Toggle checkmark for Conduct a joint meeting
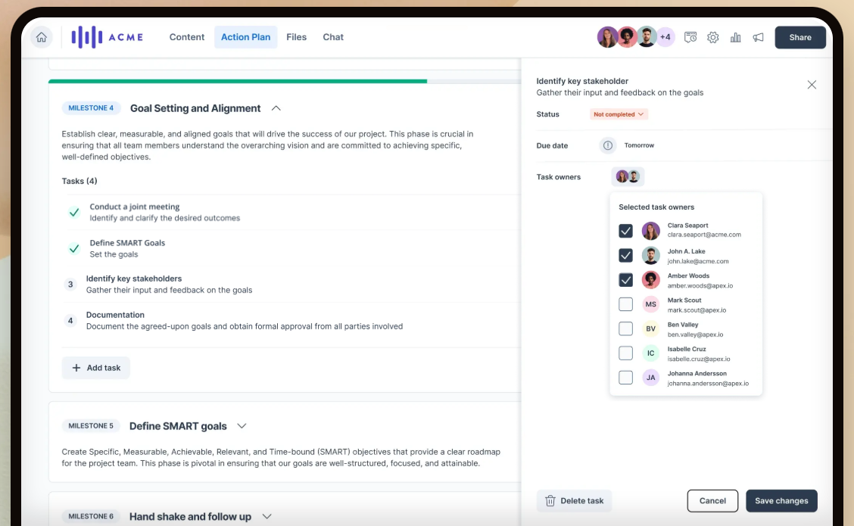Image resolution: width=854 pixels, height=526 pixels. click(x=74, y=213)
